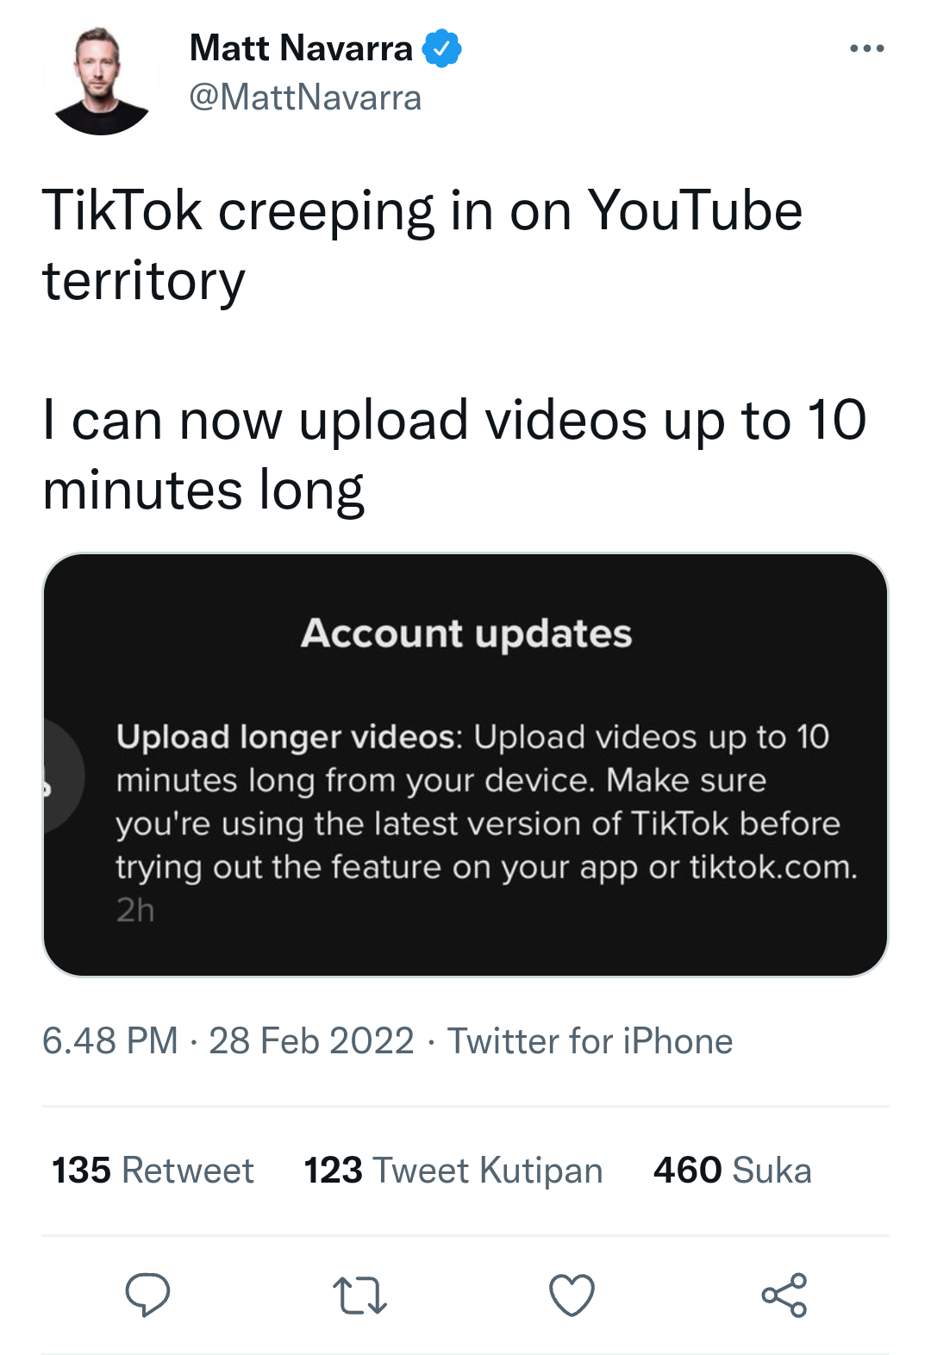Tap the tweet text about TikTok creeping
931x1355 pixels.
422,246
